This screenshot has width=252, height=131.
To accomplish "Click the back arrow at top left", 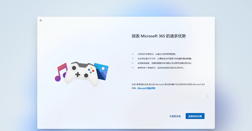I will (x=41, y=21).
